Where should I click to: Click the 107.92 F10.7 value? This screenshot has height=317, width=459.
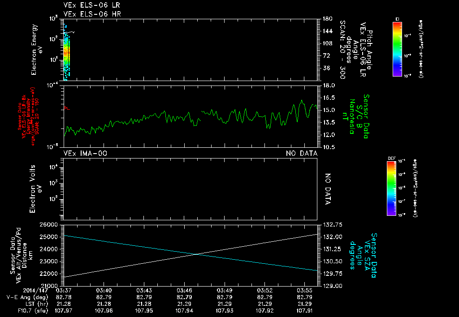pyautogui.click(x=264, y=311)
